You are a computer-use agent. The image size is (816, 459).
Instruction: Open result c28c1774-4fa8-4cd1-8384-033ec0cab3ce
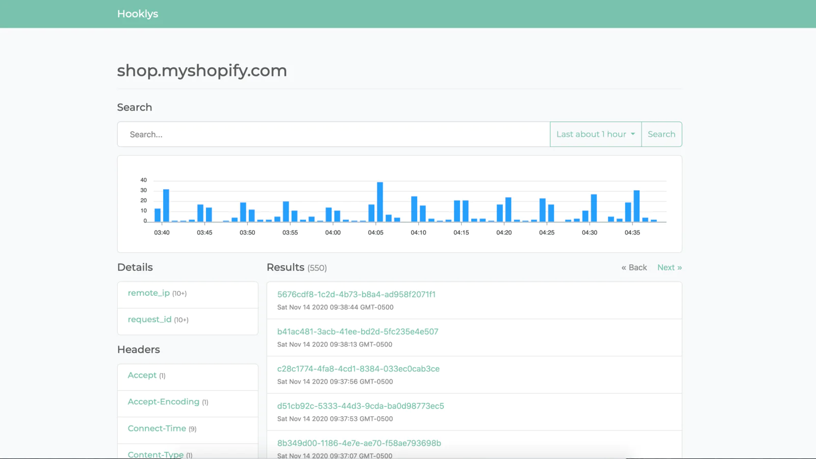point(358,369)
